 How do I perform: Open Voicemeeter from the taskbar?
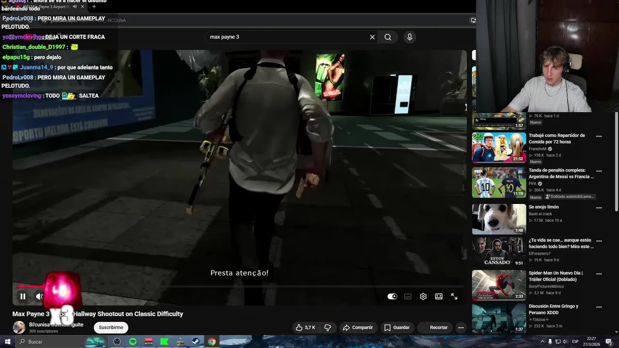[x=148, y=342]
